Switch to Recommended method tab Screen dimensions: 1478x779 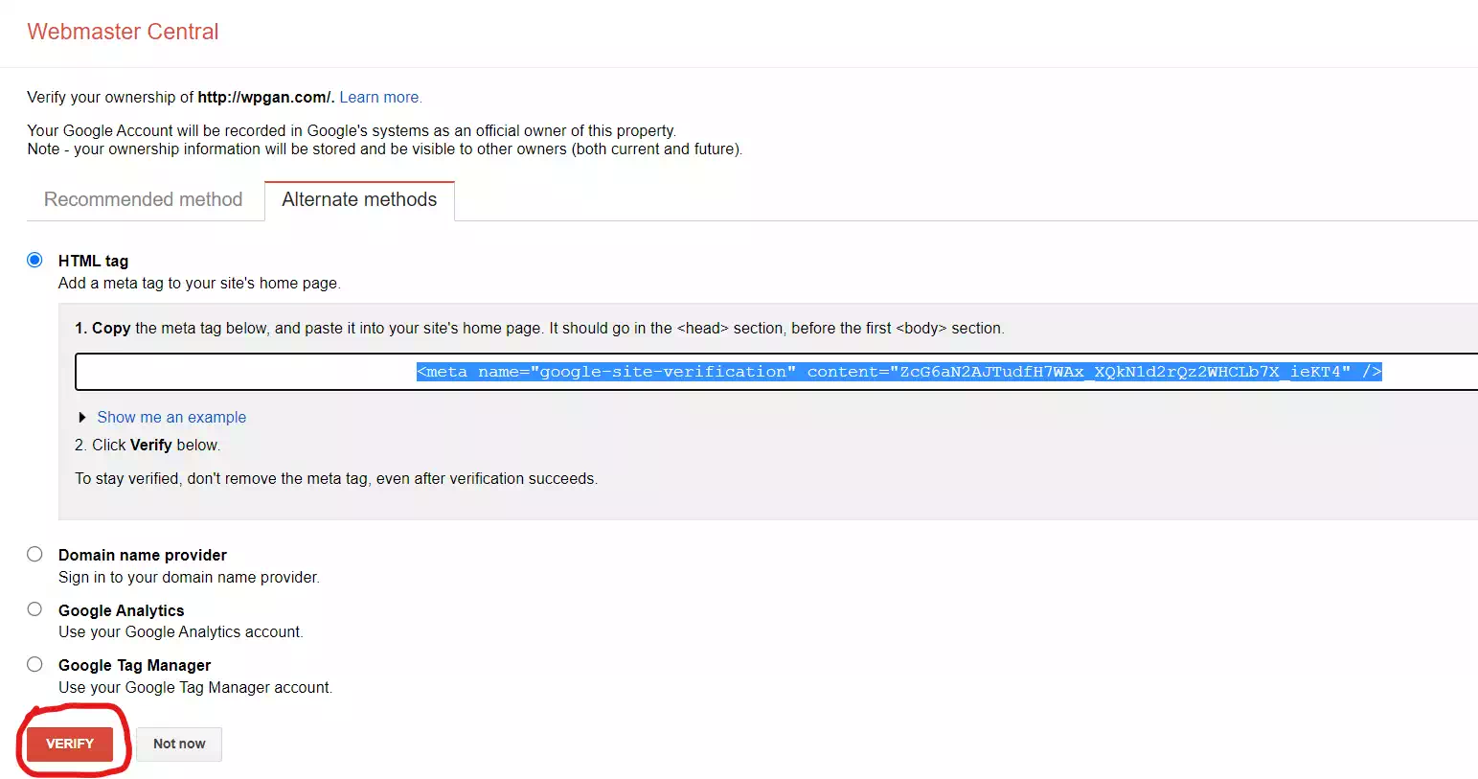(x=144, y=199)
